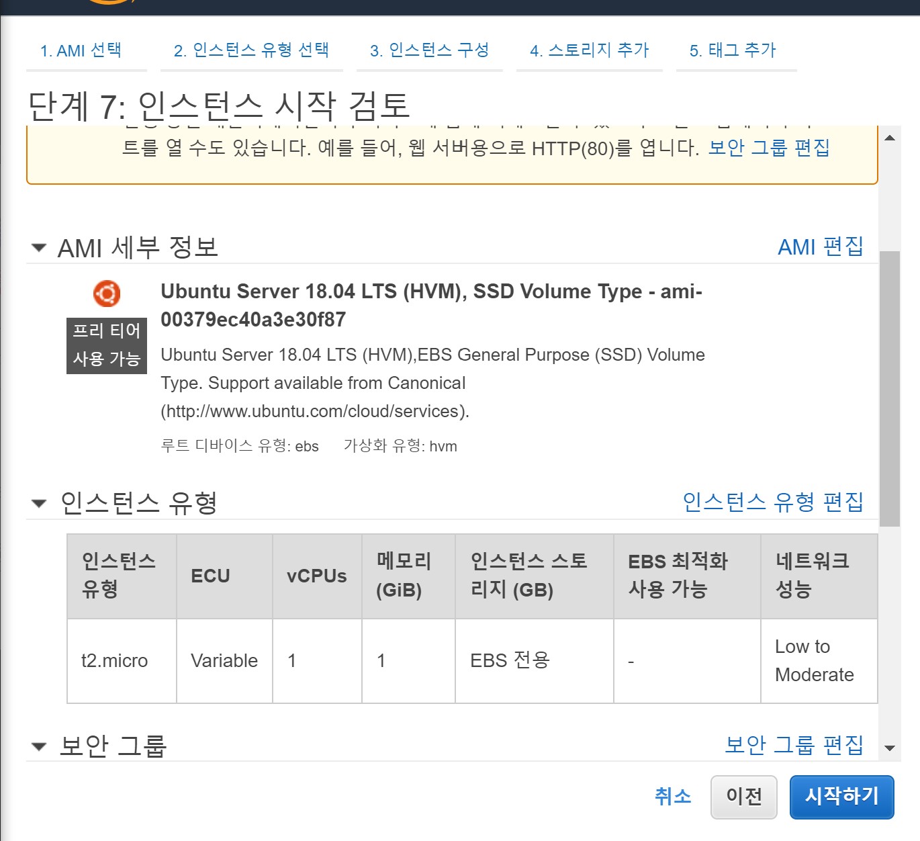Click the 이전 button
The height and width of the screenshot is (841, 920).
744,797
